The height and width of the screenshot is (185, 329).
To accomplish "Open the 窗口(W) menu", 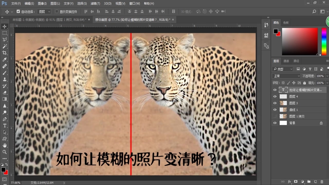I will [x=135, y=4].
